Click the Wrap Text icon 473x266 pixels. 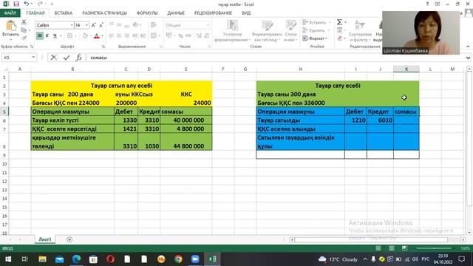(x=154, y=25)
